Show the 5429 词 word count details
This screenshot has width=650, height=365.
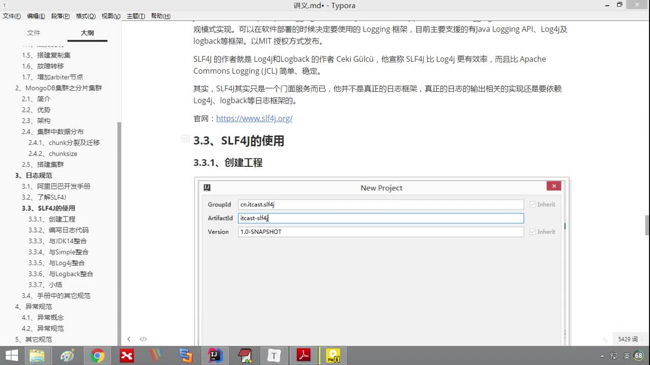[x=628, y=339]
